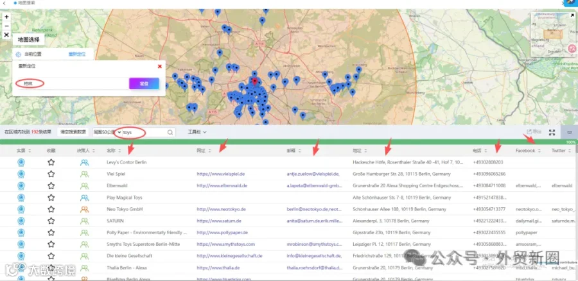
Task: Open street view icon for Neo Tokyo GmbH
Action: [21, 210]
